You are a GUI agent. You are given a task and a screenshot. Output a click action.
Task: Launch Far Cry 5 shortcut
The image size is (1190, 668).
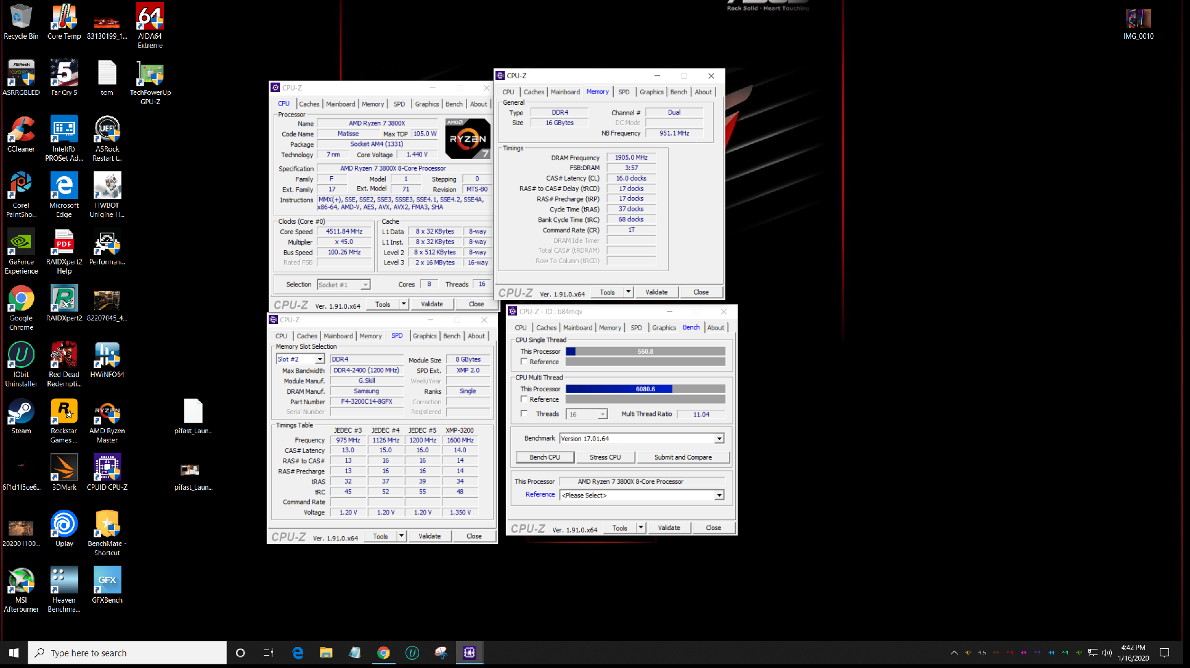[64, 78]
